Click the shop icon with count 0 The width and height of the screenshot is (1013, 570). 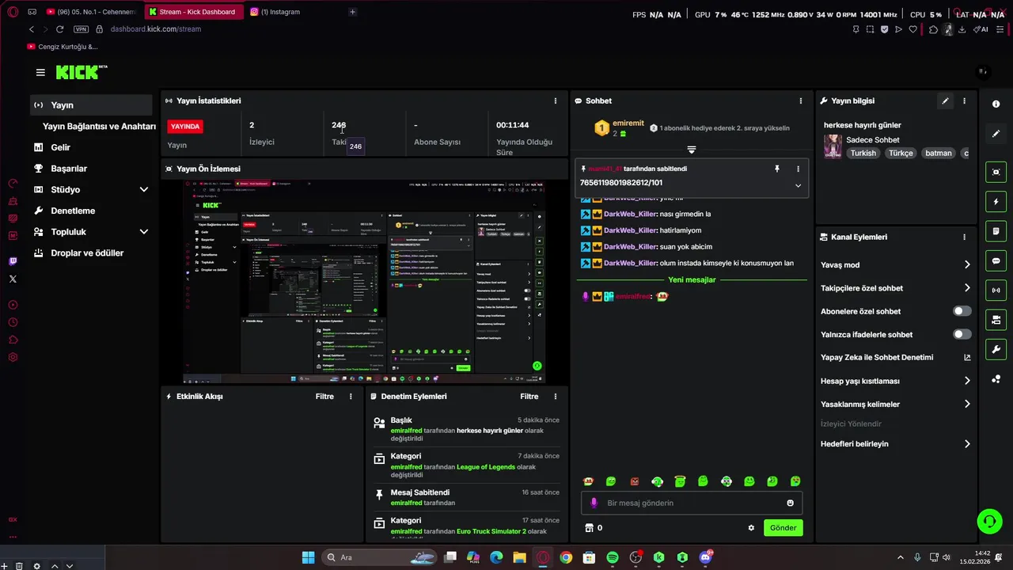click(588, 528)
